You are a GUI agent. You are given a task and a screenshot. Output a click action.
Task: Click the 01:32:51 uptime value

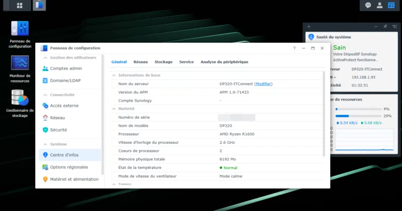(x=360, y=85)
